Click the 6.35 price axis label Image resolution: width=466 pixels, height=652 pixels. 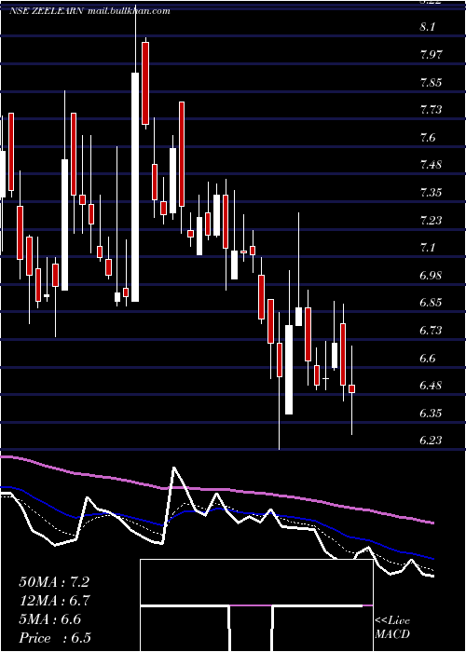click(x=431, y=414)
